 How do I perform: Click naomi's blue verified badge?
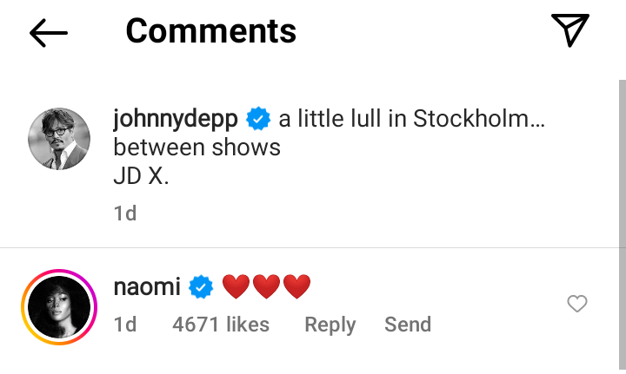(202, 285)
